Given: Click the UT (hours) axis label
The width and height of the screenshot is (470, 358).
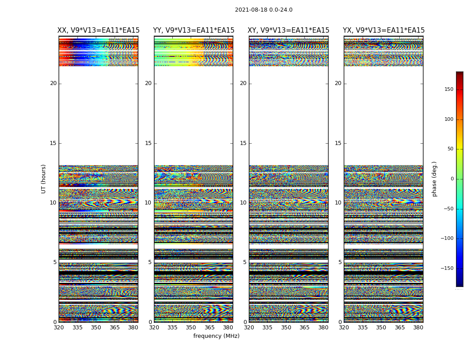Looking at the screenshot, I should click(43, 179).
